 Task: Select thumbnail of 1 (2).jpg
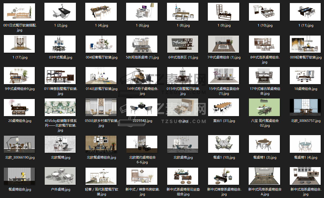tap(60, 12)
